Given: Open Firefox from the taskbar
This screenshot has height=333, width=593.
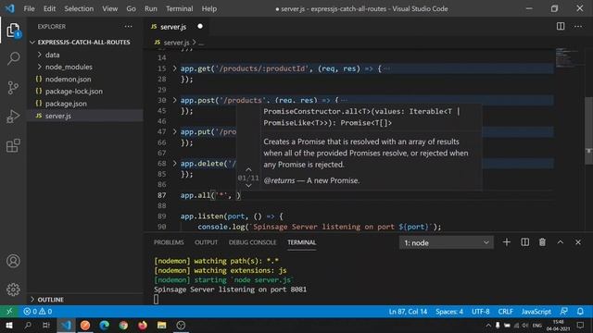Looking at the screenshot, I should (x=143, y=325).
